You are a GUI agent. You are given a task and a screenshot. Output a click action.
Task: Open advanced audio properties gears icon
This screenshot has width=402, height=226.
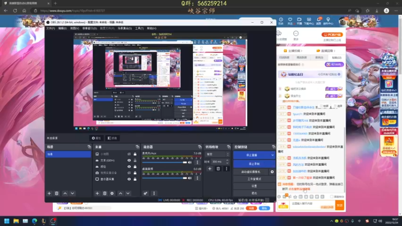tap(145, 193)
